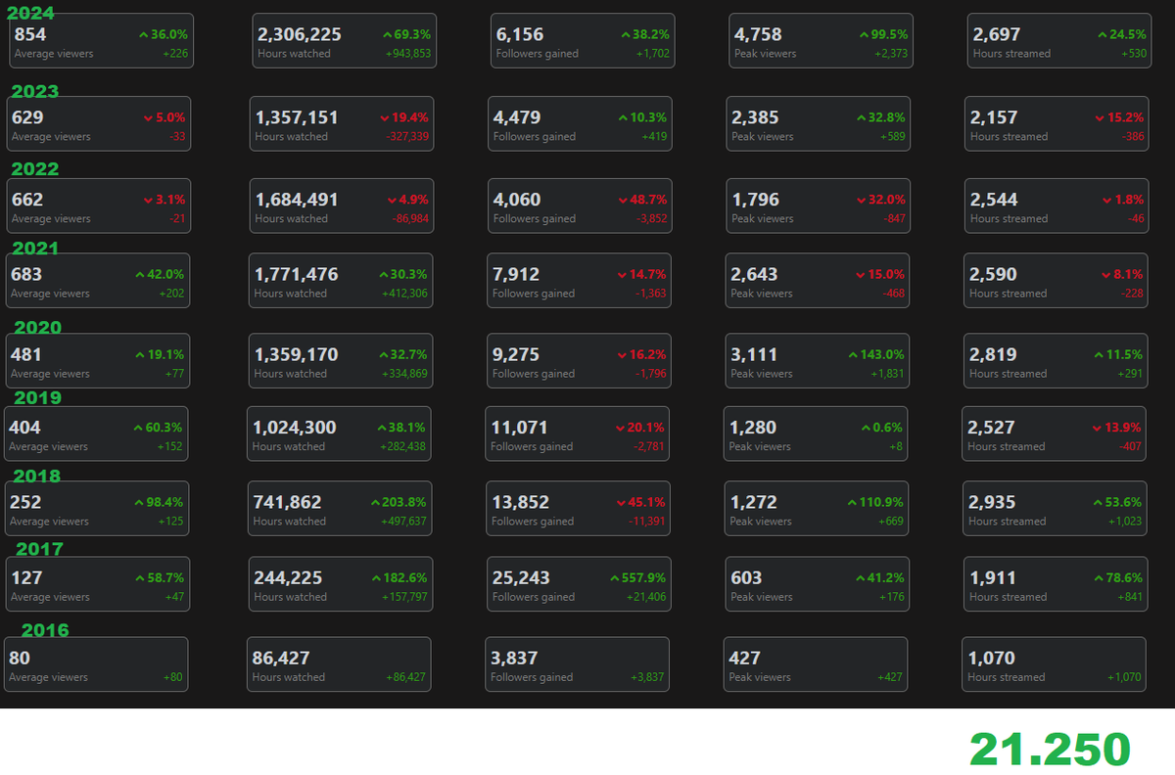Viewport: 1175px width, 775px height.
Task: Click the 19.4% decrease on Hours watched
Action: pos(404,117)
